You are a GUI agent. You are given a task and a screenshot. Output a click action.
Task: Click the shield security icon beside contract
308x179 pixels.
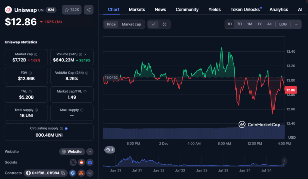[72, 173]
